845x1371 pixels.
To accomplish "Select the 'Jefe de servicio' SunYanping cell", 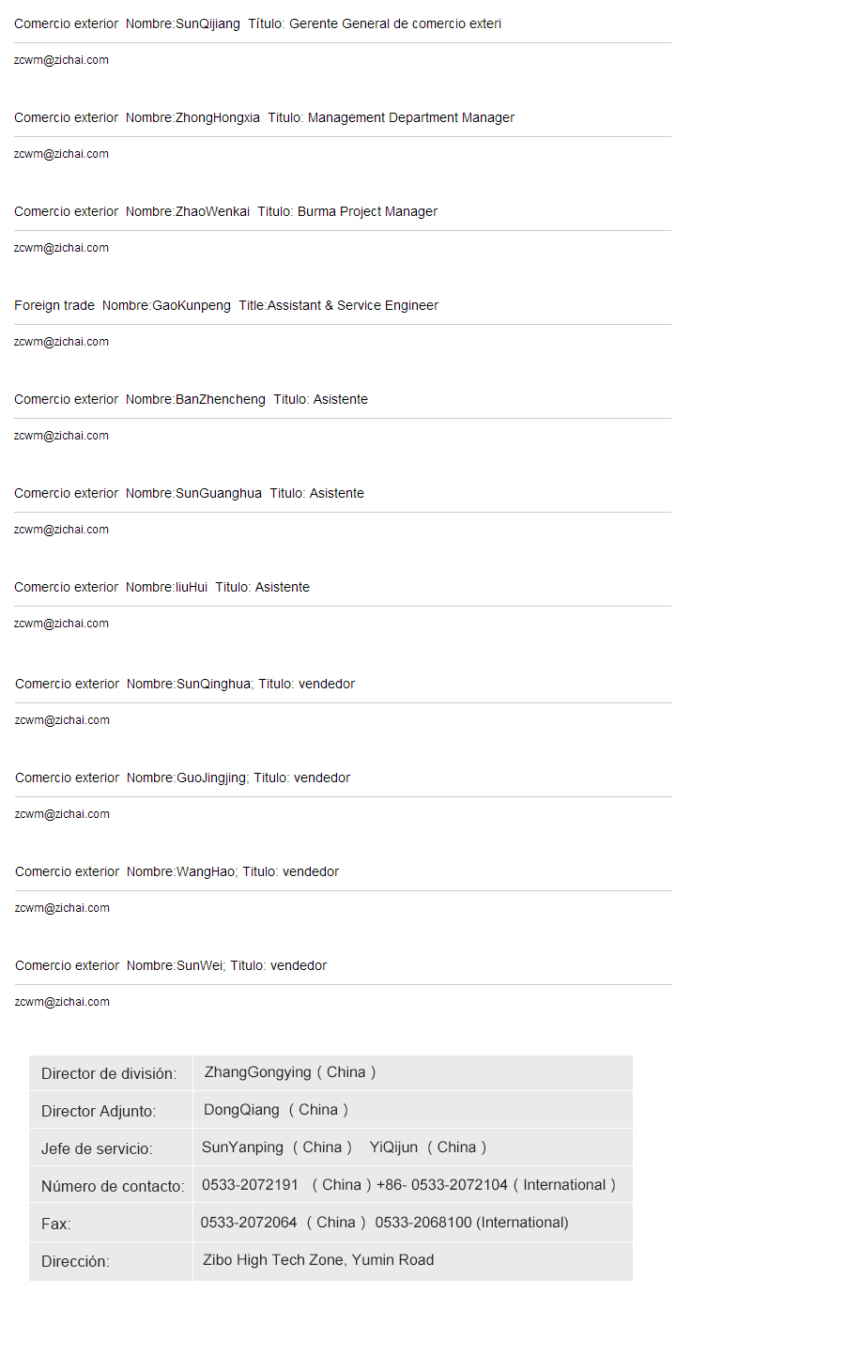I will (x=412, y=1148).
